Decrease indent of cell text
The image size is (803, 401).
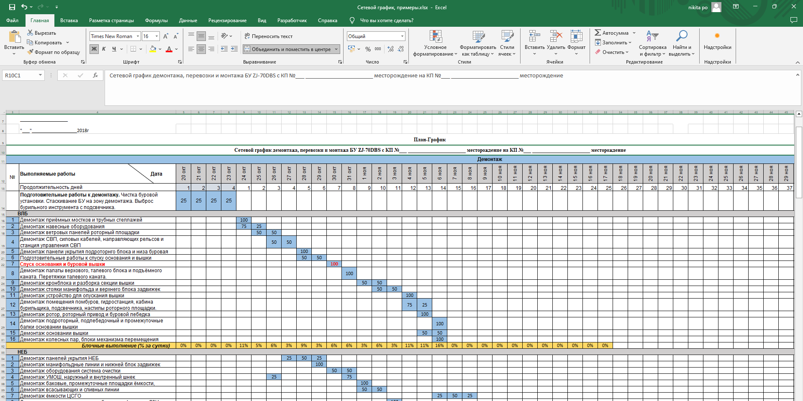point(224,49)
